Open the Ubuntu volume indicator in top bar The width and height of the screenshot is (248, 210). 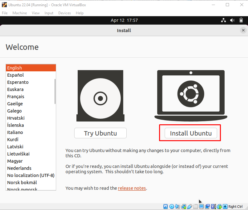tap(232, 20)
